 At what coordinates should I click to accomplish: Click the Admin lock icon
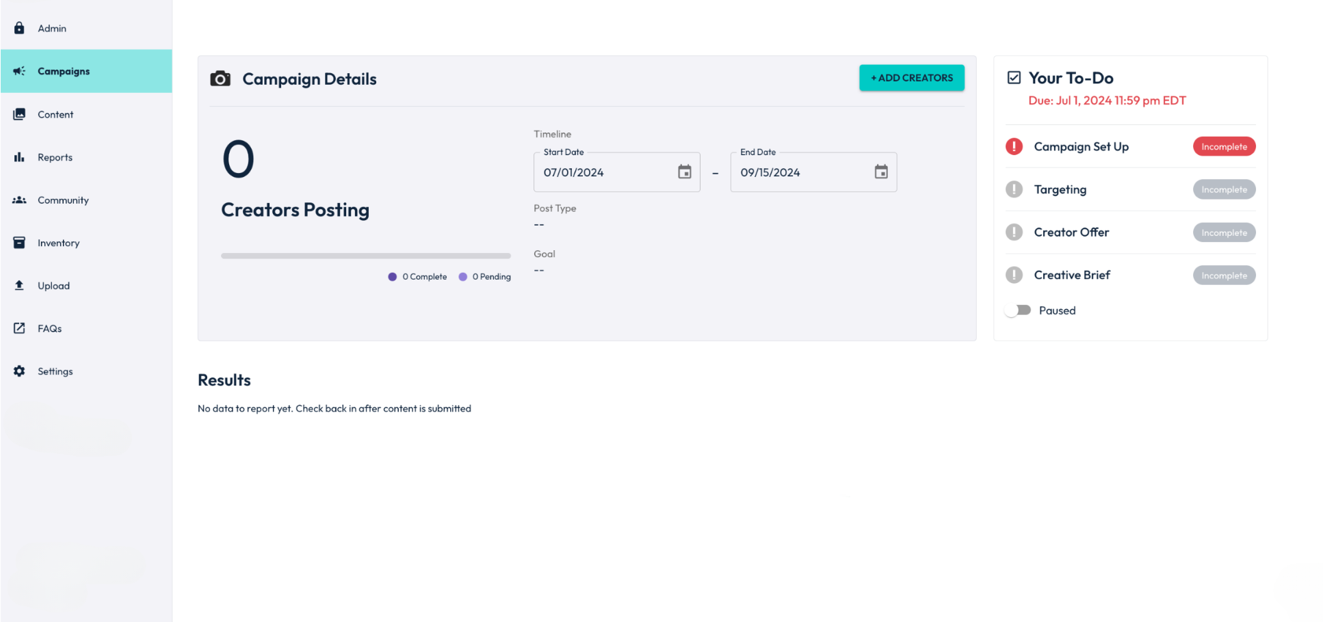(x=19, y=28)
